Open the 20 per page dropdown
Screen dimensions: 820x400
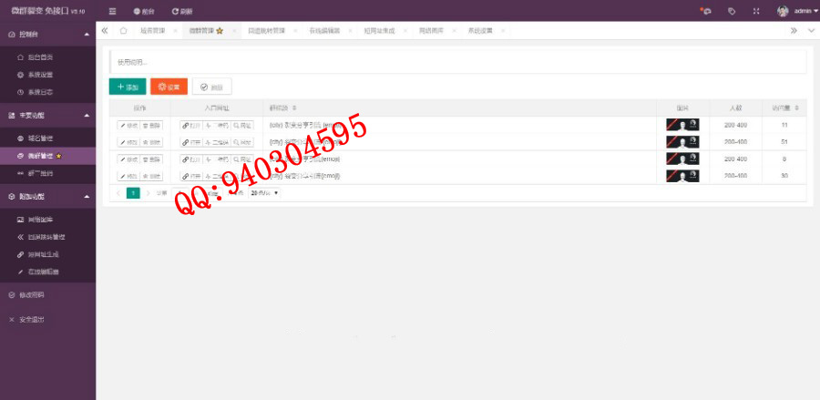266,193
